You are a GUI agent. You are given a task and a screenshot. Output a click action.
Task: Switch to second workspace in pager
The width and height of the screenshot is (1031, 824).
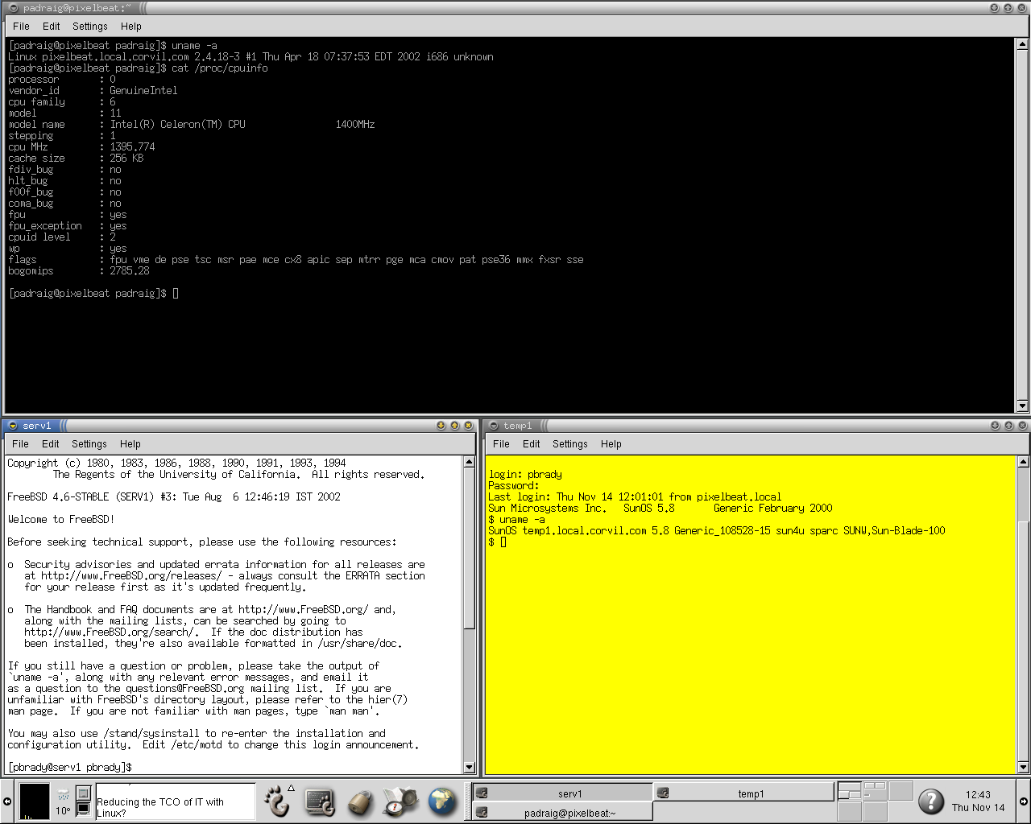pos(874,790)
